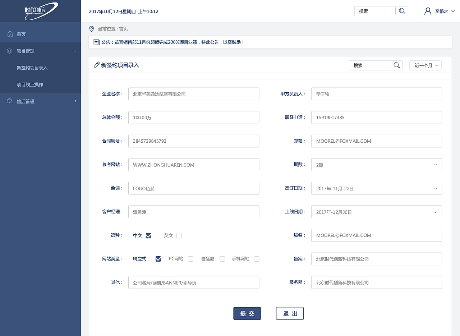Click the 网站类型 field label
This screenshot has width=460, height=336.
(x=112, y=259)
